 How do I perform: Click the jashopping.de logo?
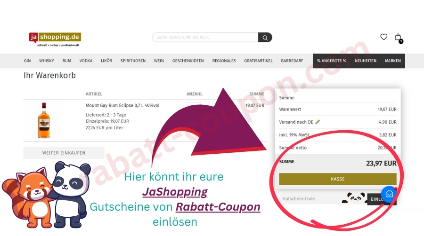pos(55,39)
